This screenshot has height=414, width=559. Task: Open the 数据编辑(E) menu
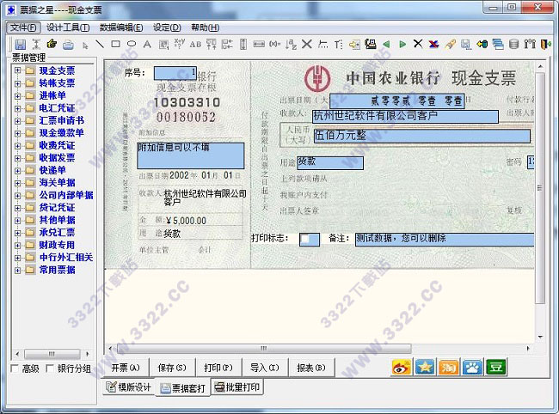121,27
